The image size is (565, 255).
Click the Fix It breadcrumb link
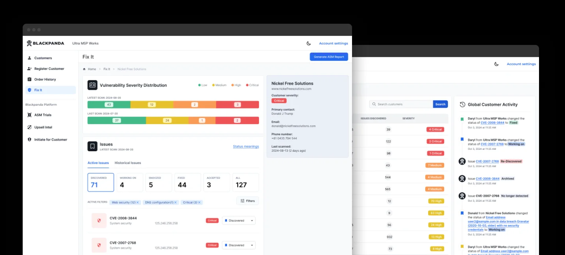click(x=107, y=69)
